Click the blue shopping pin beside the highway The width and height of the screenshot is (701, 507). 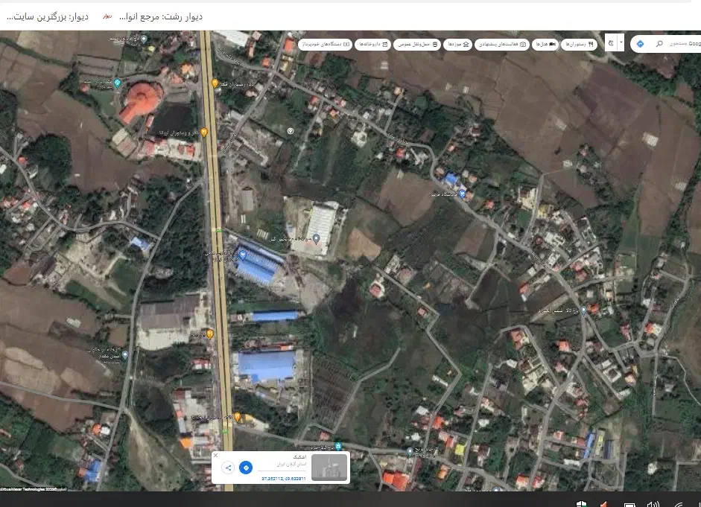(242, 255)
